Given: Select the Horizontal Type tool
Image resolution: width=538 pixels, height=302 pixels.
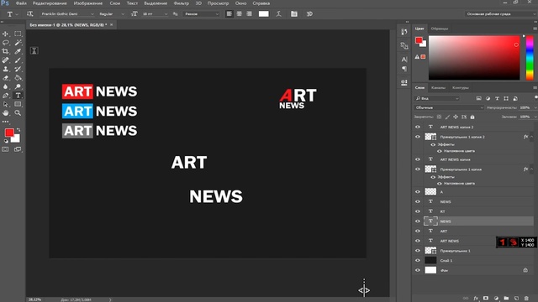Looking at the screenshot, I should 18,96.
